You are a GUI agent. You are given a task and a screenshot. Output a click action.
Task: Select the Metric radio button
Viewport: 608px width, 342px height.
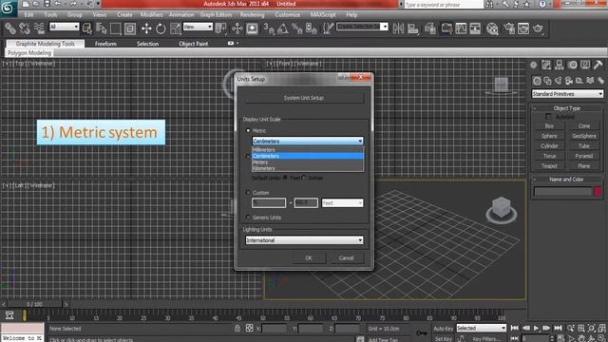coord(248,131)
